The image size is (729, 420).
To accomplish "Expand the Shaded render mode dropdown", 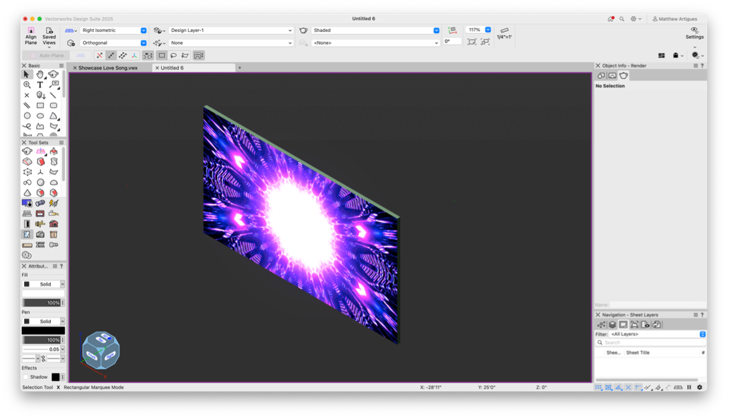I will pyautogui.click(x=376, y=30).
